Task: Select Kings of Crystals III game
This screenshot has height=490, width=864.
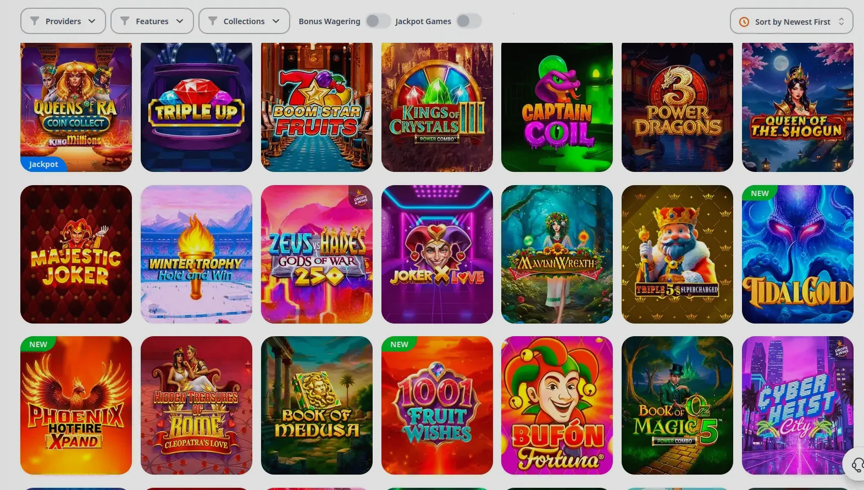Action: pos(437,107)
